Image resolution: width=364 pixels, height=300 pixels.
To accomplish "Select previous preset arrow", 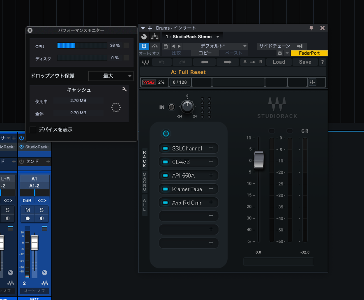I will tap(173, 46).
